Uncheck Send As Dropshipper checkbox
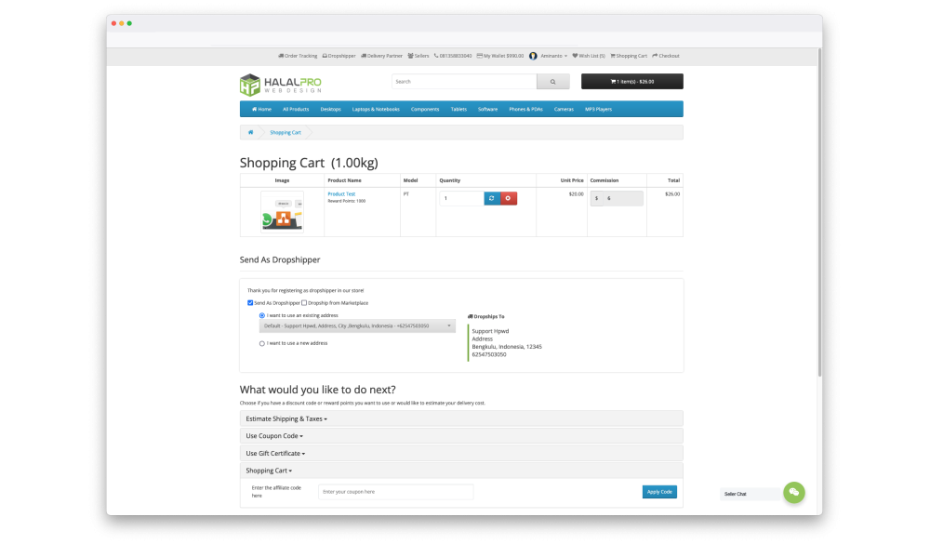The width and height of the screenshot is (930, 544). 250,302
